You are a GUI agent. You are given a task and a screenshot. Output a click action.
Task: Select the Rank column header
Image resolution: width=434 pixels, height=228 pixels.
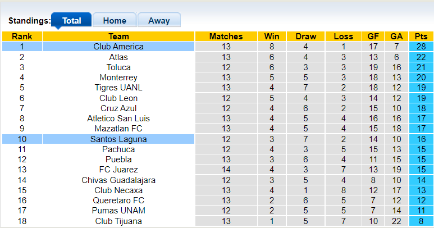(21, 37)
